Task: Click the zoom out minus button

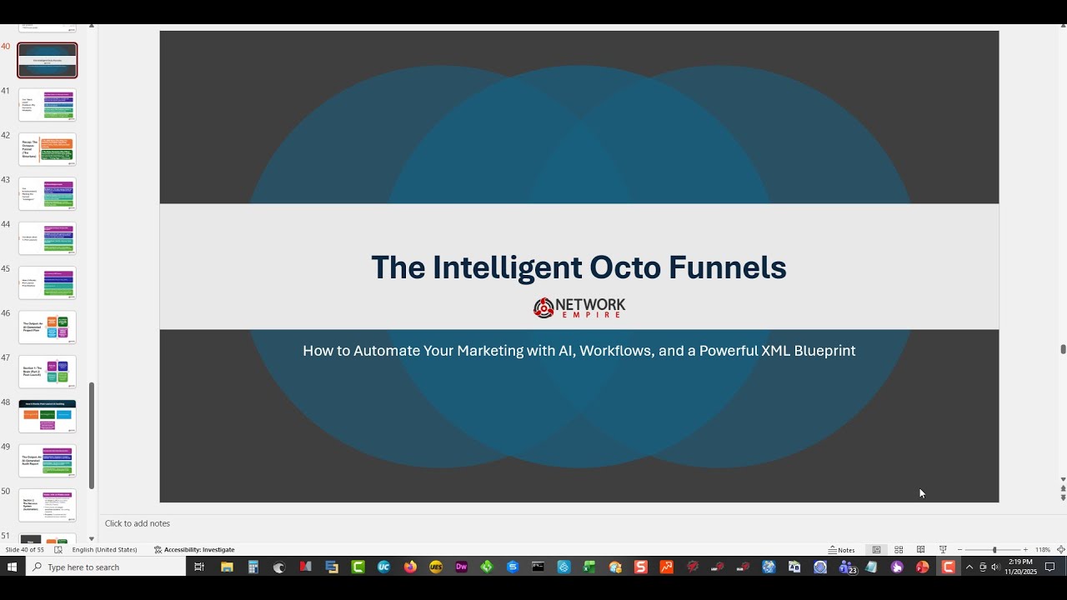Action: click(959, 550)
